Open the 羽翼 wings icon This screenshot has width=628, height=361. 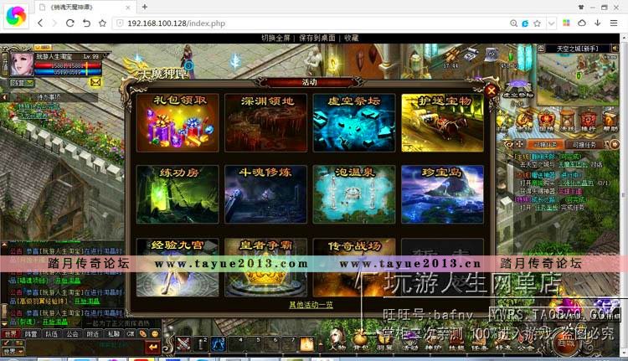click(384, 341)
